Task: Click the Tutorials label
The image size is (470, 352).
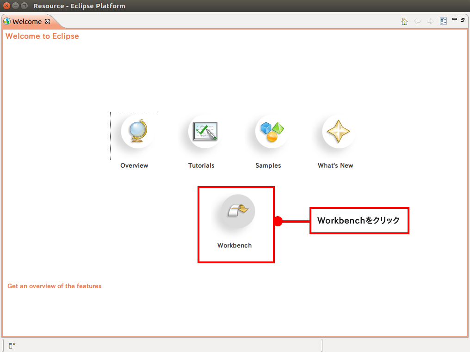Action: [x=201, y=165]
